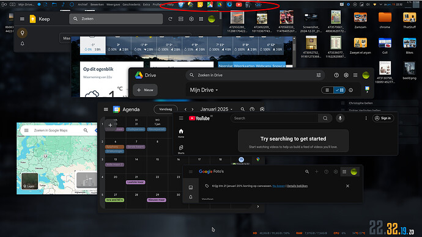Launch the weather app icon in top panel
Image resolution: width=422 pixels, height=237 pixels.
click(x=190, y=4)
